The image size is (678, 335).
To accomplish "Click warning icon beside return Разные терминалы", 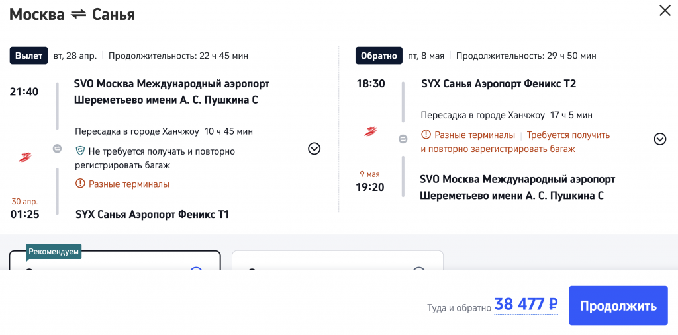I will pyautogui.click(x=426, y=135).
